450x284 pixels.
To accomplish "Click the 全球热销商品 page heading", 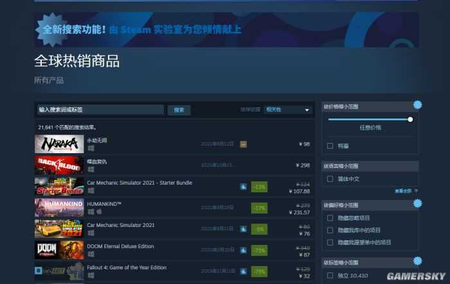I will (x=77, y=61).
